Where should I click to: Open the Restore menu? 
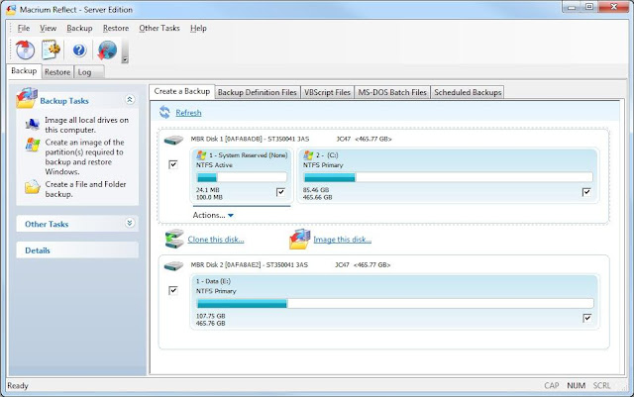click(116, 29)
